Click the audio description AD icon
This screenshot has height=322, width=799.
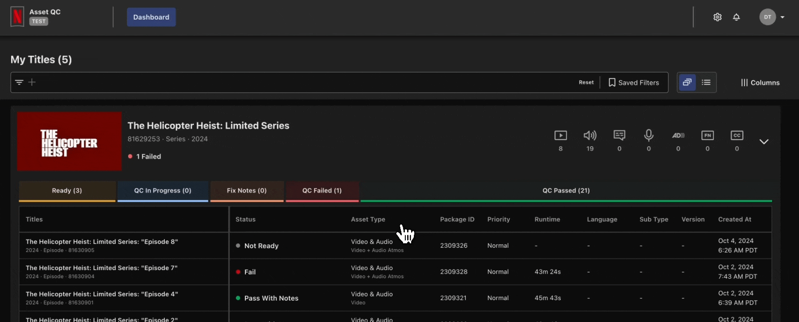[x=678, y=136]
